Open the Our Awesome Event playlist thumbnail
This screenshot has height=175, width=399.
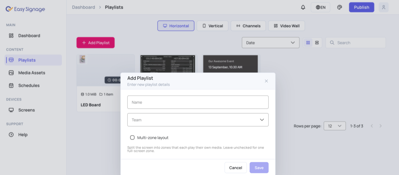click(x=230, y=64)
